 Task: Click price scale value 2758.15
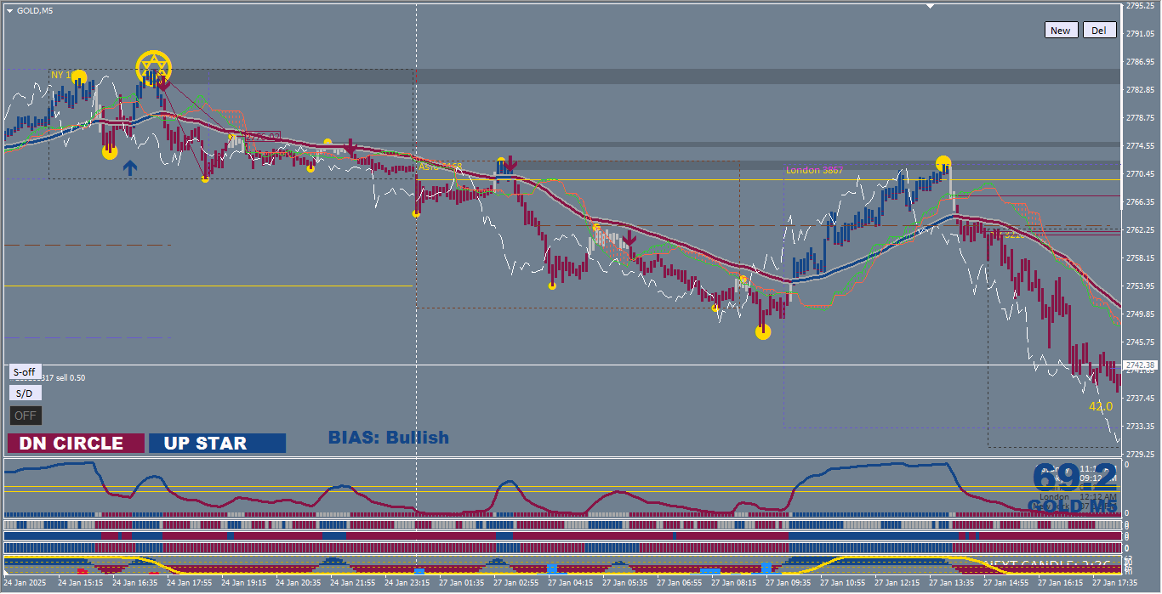(x=1140, y=258)
